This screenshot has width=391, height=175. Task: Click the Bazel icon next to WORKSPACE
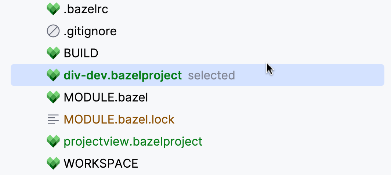click(x=53, y=163)
